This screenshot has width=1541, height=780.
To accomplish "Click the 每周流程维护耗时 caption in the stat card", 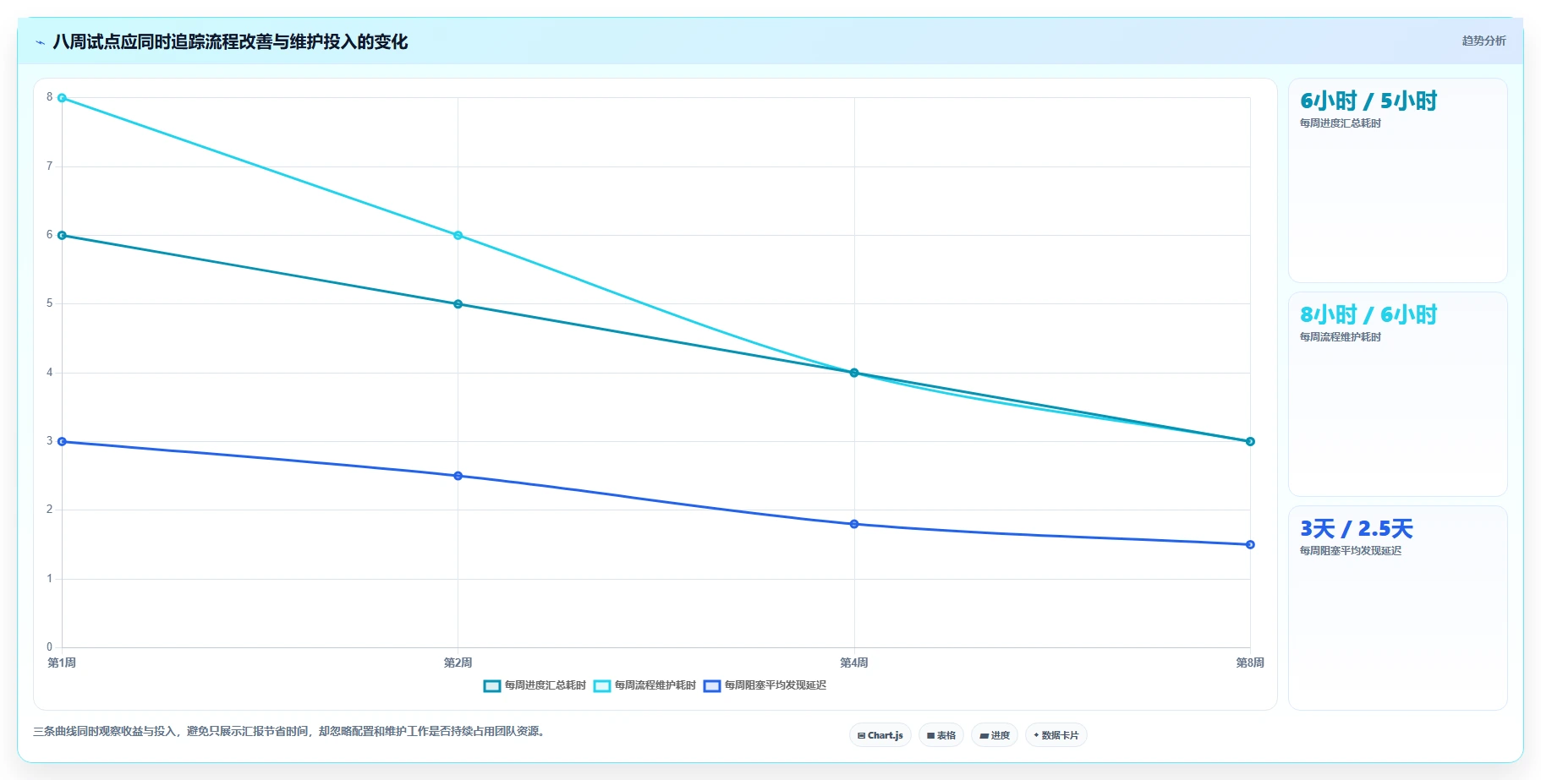I will [x=1341, y=337].
